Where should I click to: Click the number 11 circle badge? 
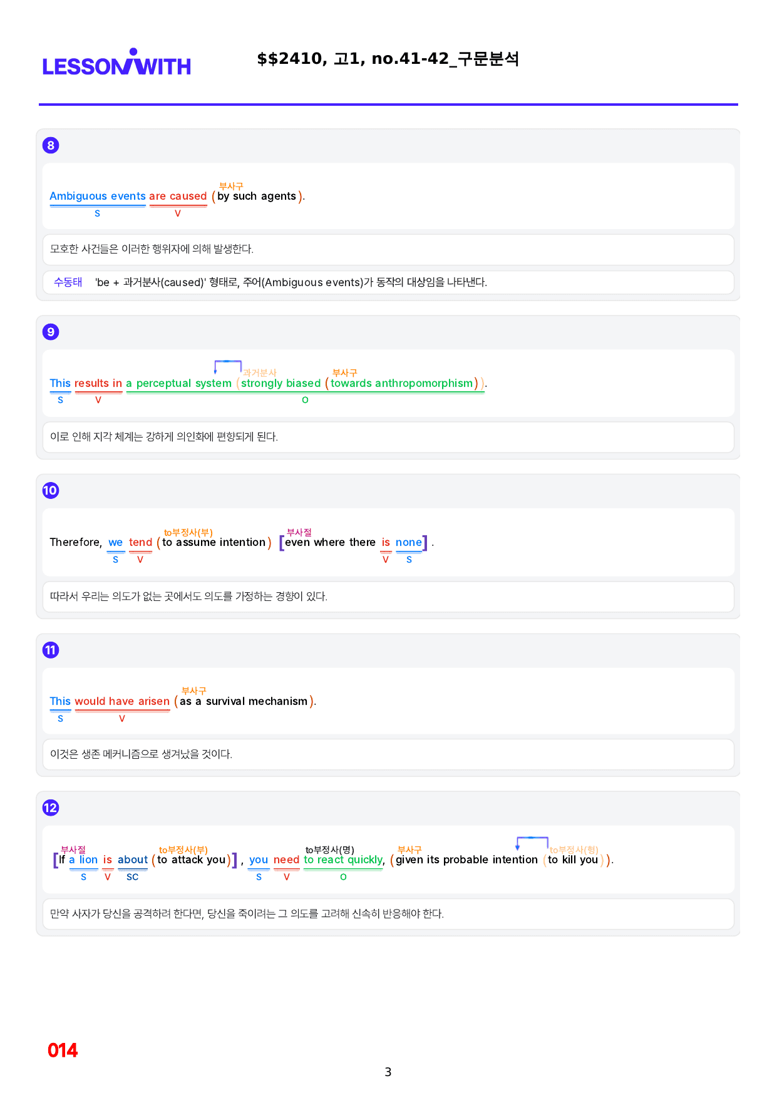[51, 650]
